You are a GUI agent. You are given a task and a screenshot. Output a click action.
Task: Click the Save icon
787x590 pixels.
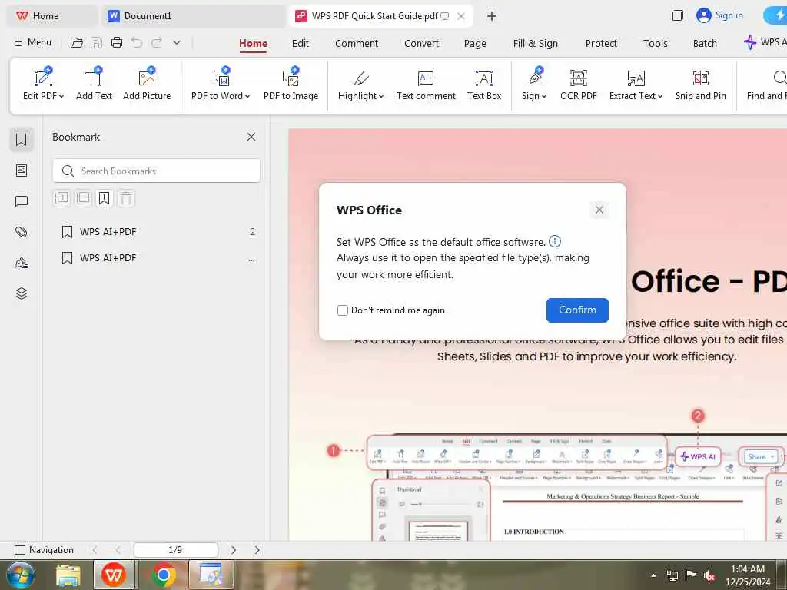coord(96,43)
